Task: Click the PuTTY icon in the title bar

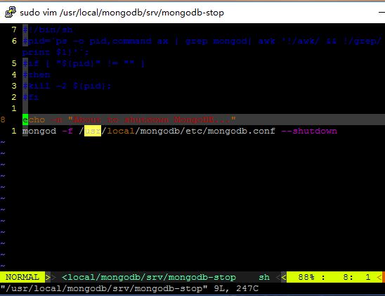Action: tap(10, 12)
